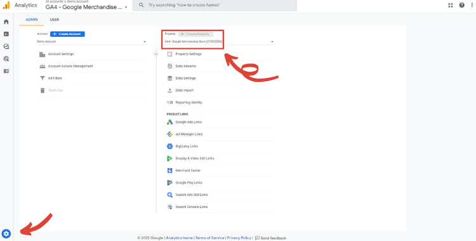The image size is (476, 241).
Task: Open the Home icon in left sidebar
Action: coord(6,22)
